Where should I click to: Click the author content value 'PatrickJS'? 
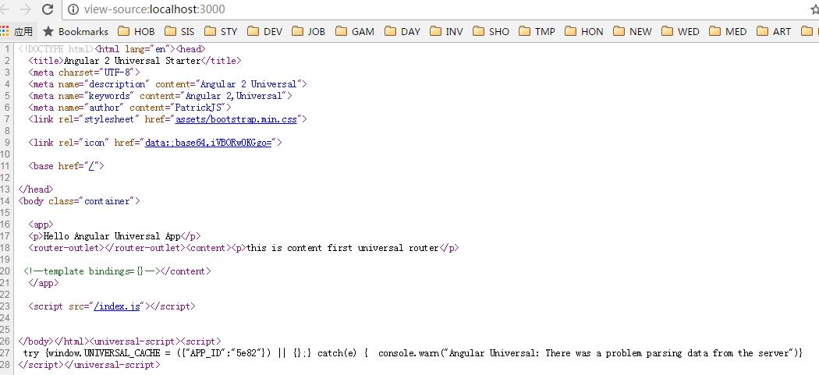[x=198, y=108]
